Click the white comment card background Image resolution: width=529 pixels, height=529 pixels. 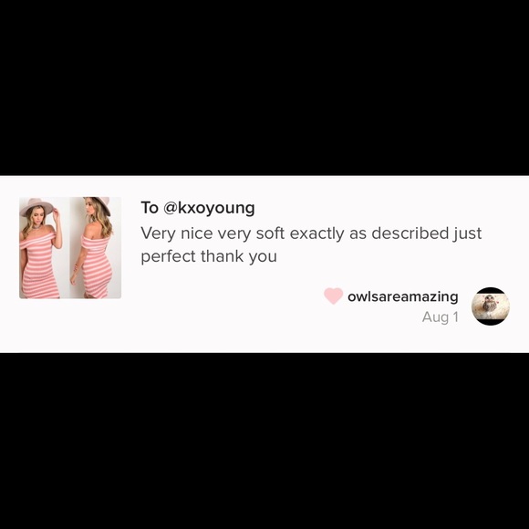pos(264,264)
